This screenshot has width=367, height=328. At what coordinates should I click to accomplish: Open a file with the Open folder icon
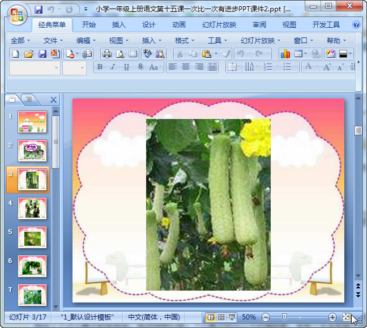(29, 54)
